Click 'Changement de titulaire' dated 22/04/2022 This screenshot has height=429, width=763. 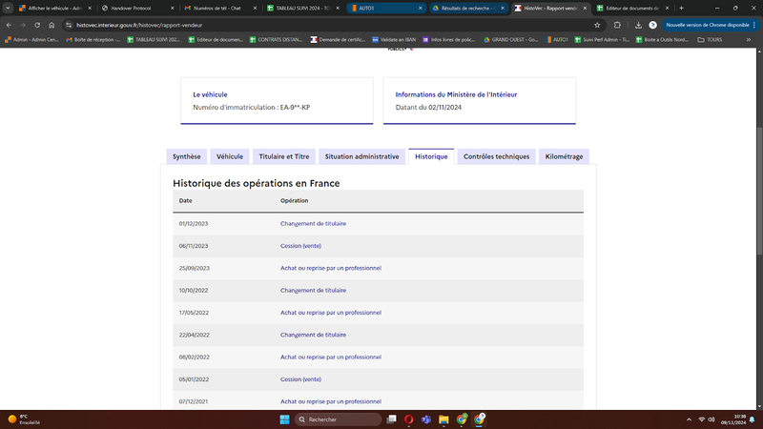coord(313,336)
